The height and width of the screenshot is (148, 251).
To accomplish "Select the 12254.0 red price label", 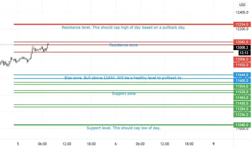I will tap(242, 24).
